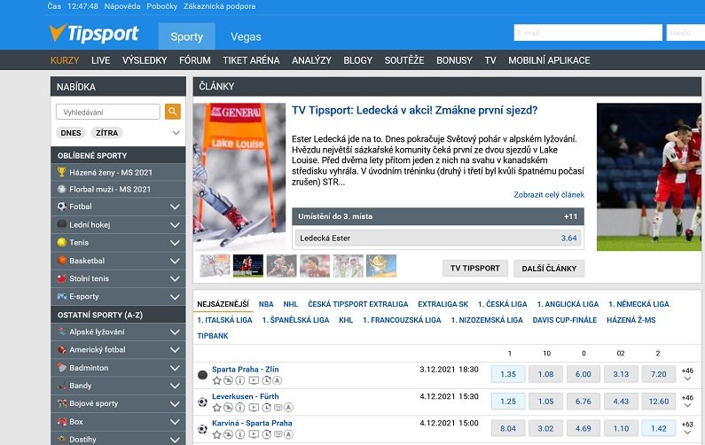Expand +46 more bets for Sparta Praha - Zlin
Screen dimensions: 705x445
(687, 374)
